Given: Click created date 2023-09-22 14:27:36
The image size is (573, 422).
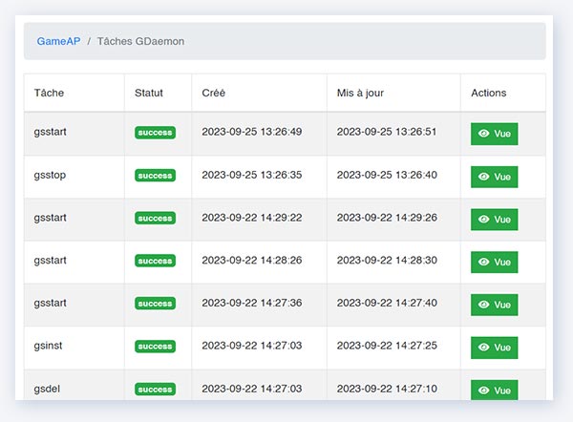Looking at the screenshot, I should pyautogui.click(x=252, y=303).
